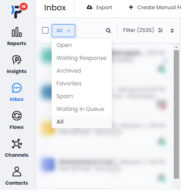This screenshot has width=181, height=195.
Task: Click the search magnifier icon
Action: (108, 31)
